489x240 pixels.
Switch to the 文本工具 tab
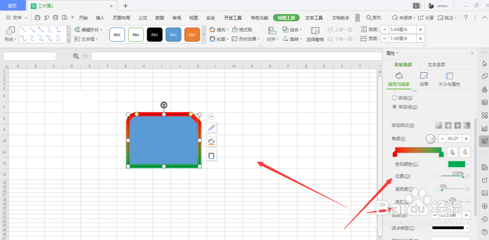click(314, 18)
